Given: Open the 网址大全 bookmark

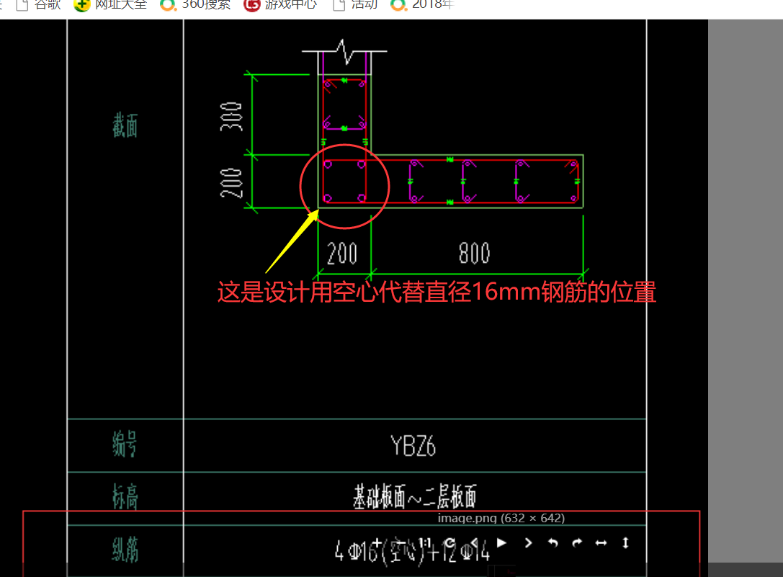Looking at the screenshot, I should [110, 5].
